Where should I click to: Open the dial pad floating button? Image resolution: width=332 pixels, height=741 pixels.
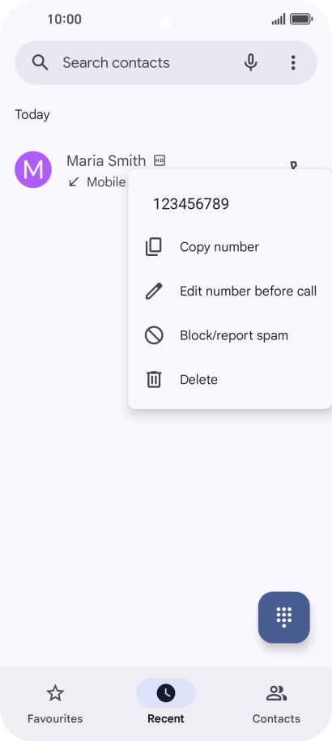coord(284,617)
